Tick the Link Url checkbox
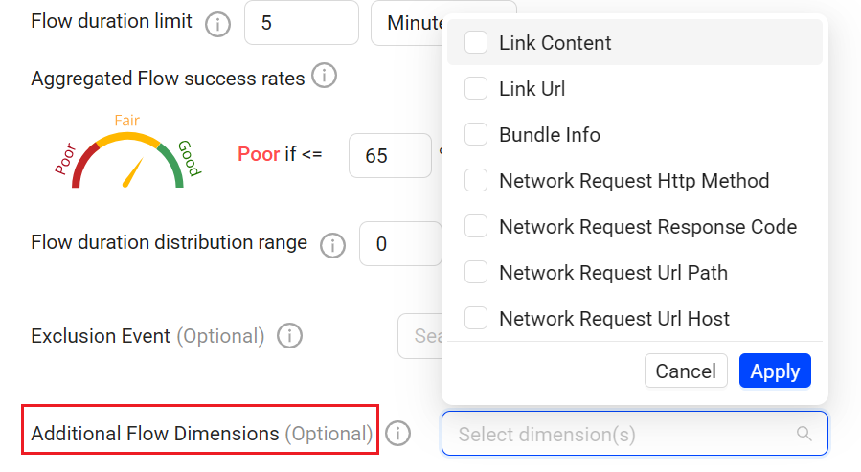The width and height of the screenshot is (861, 472). [x=476, y=89]
